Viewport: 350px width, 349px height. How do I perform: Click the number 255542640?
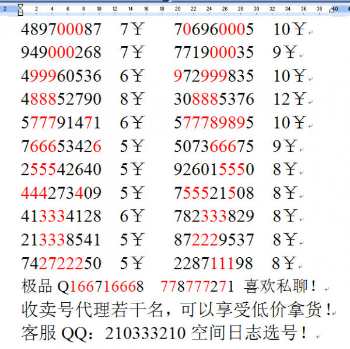click(x=61, y=170)
